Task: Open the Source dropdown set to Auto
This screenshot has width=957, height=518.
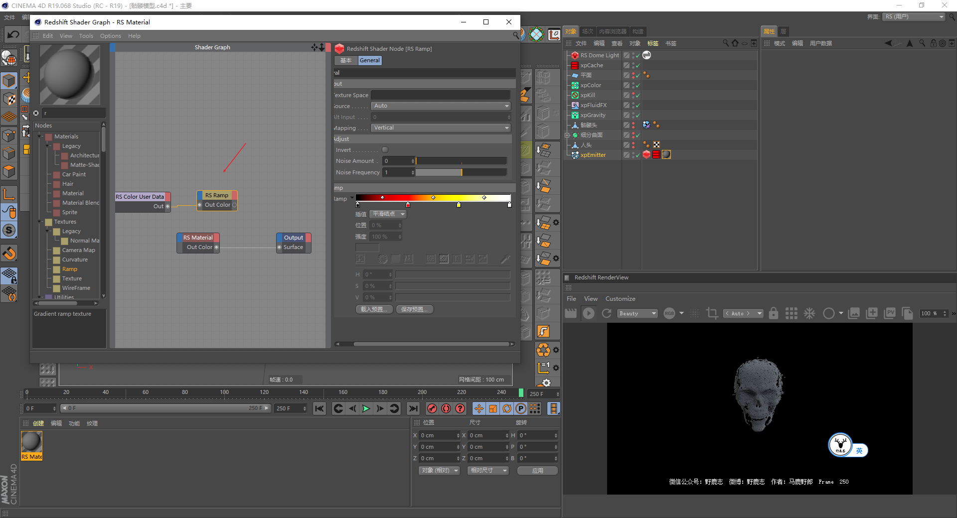Action: (x=441, y=106)
